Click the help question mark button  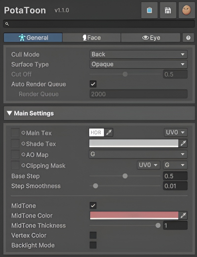(x=188, y=38)
